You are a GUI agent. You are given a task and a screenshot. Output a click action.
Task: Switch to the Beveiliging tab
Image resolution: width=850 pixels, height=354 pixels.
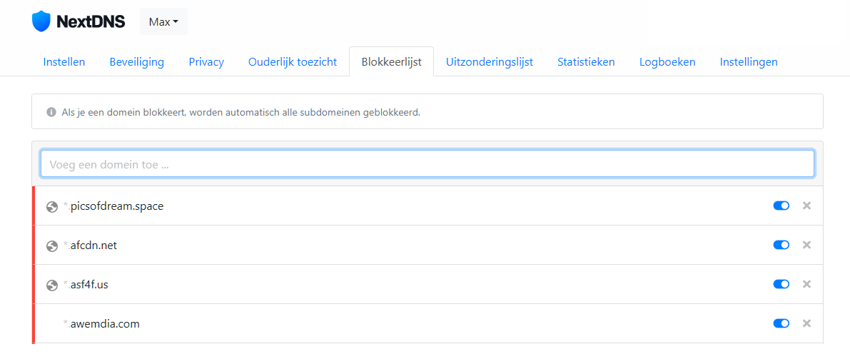[x=136, y=62]
